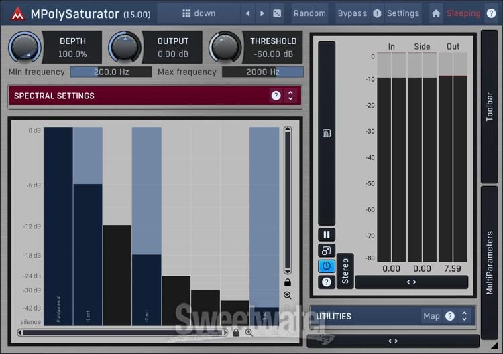The height and width of the screenshot is (354, 503).
Task: Toggle the meters power button
Action: click(327, 266)
